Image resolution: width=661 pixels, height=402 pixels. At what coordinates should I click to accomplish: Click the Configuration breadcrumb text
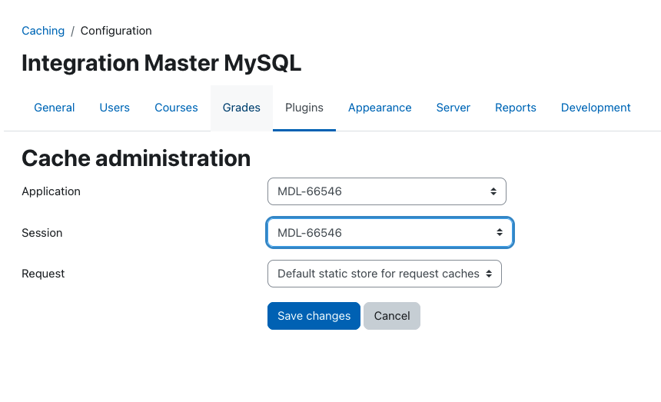pos(116,31)
